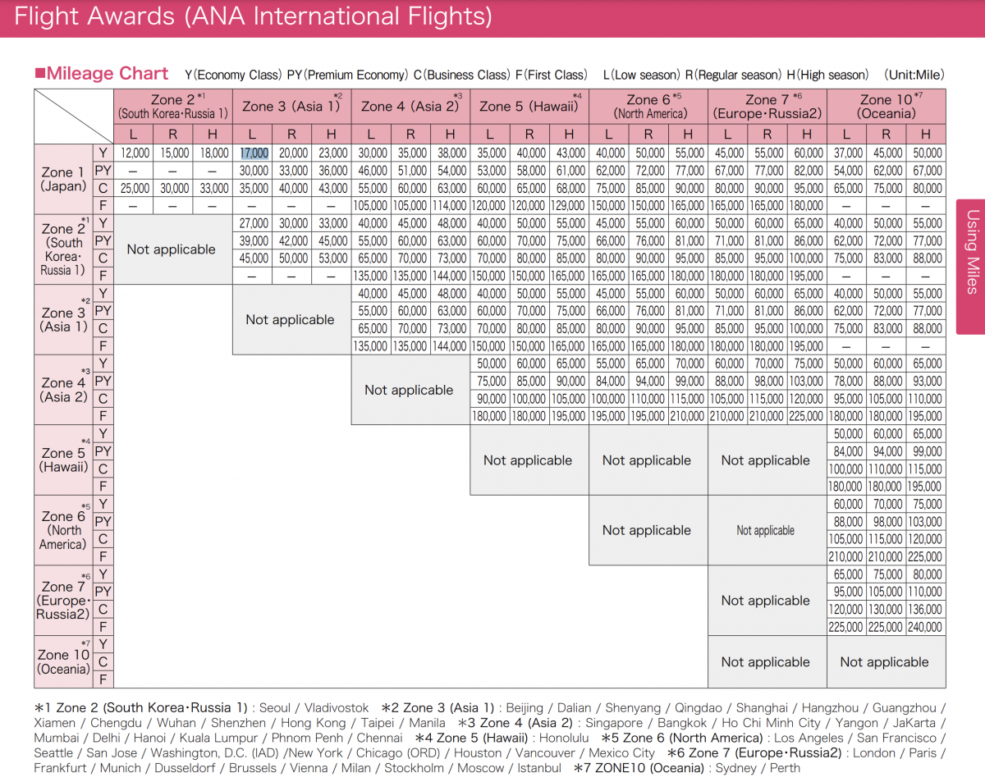The width and height of the screenshot is (985, 782).
Task: Select the 129,000 mileage cell
Action: [570, 206]
